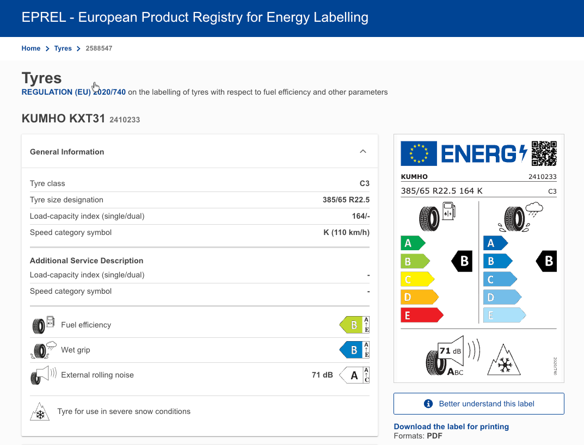Click the fuel efficiency tyre pump icon
The height and width of the screenshot is (445, 584).
(44, 325)
